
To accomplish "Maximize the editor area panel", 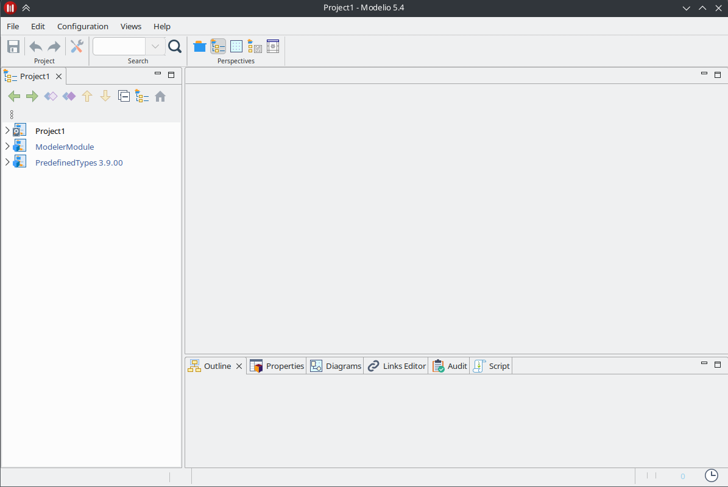I will point(718,75).
